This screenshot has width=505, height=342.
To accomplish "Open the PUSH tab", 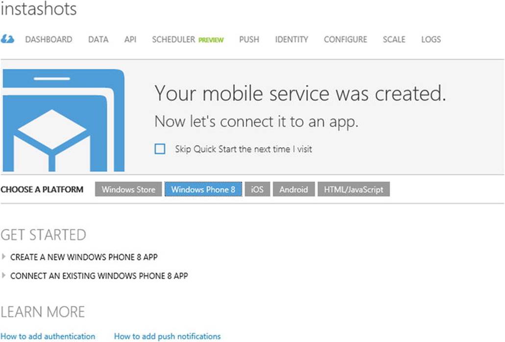I will 249,40.
